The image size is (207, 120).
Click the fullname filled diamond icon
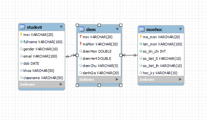point(21,42)
